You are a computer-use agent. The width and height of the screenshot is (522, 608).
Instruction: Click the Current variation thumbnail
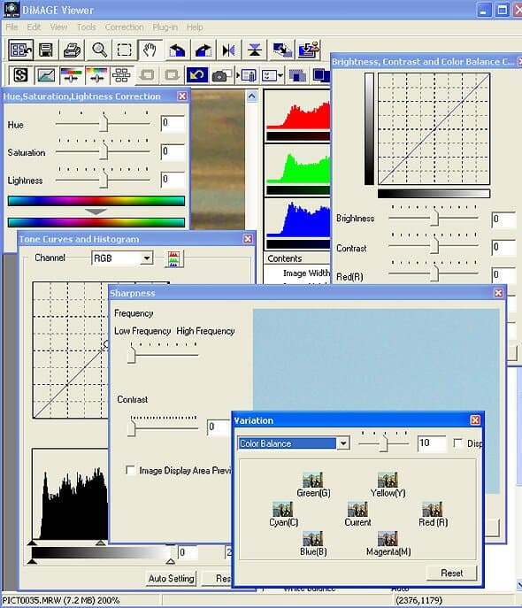pos(357,509)
